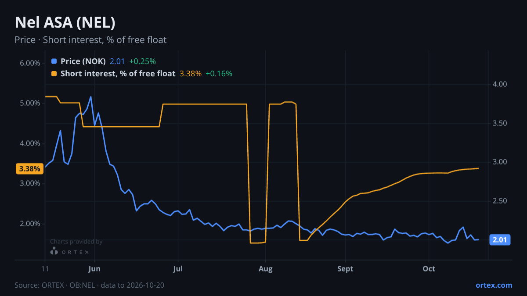
Task: Select the Price value 2.01 in legend
Action: click(x=117, y=61)
